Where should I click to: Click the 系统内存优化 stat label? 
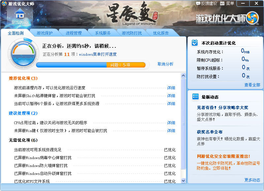(x=210, y=52)
